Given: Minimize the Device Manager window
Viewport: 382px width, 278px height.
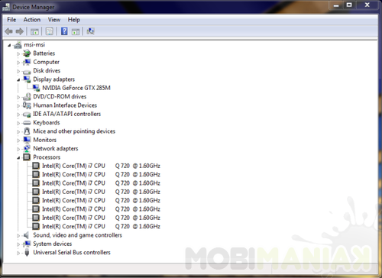Looking at the screenshot, I should (336, 5).
